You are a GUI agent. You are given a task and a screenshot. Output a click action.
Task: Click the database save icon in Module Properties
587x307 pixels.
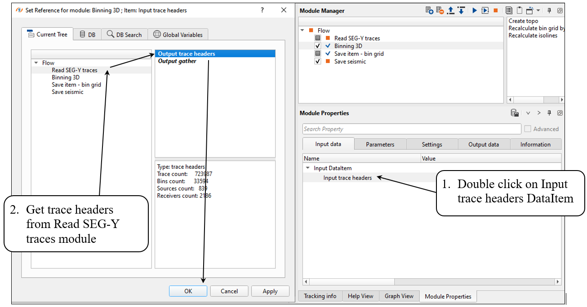coord(515,113)
